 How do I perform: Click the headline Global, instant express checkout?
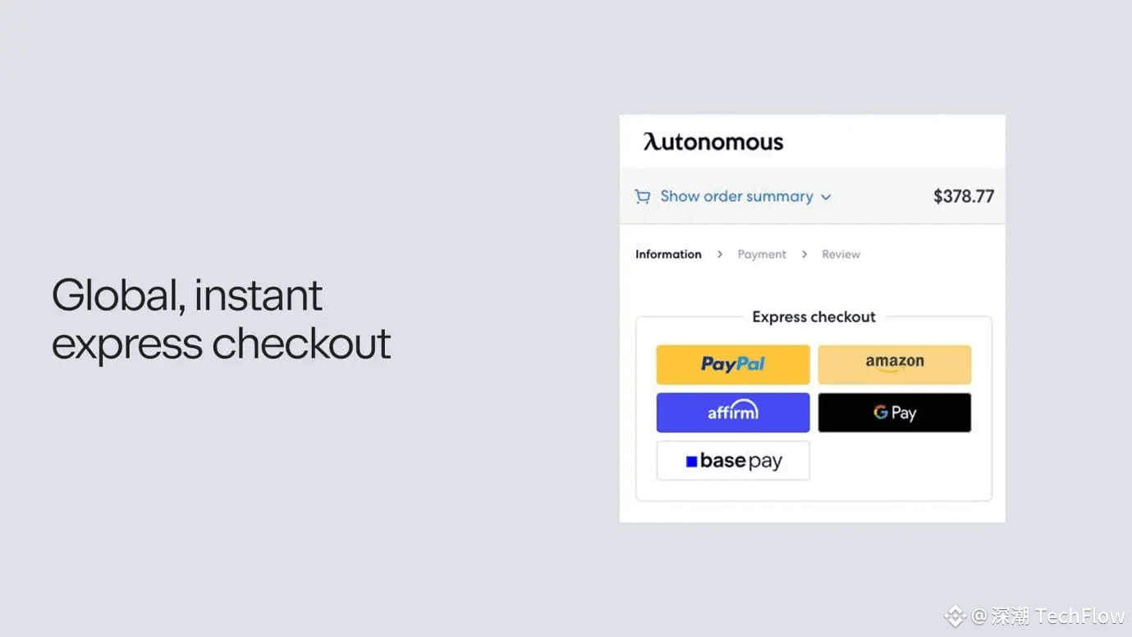coord(220,319)
